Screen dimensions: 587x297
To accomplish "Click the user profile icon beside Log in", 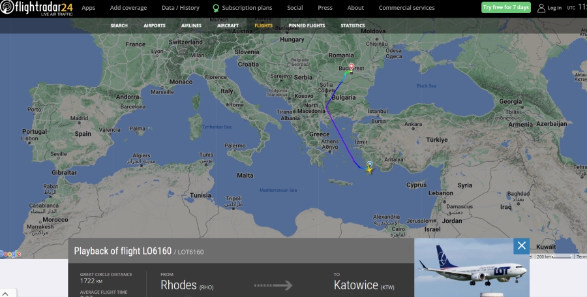I will [x=541, y=8].
